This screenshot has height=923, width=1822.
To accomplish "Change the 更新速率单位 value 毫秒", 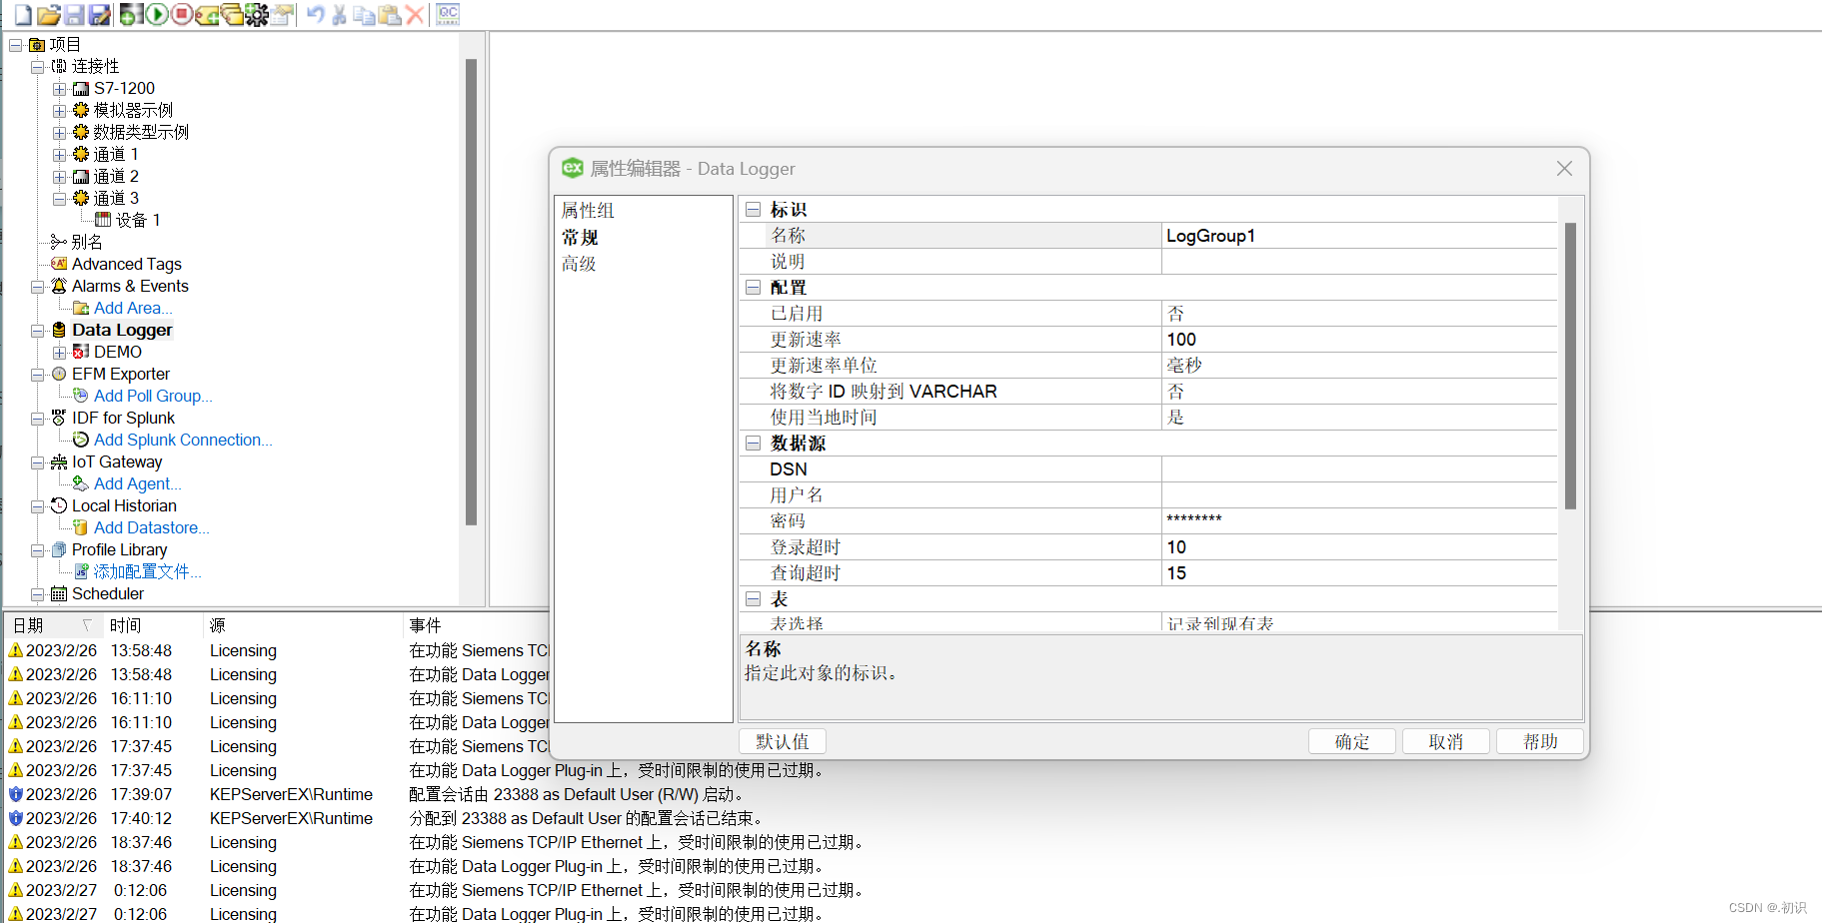I will click(x=1359, y=366).
